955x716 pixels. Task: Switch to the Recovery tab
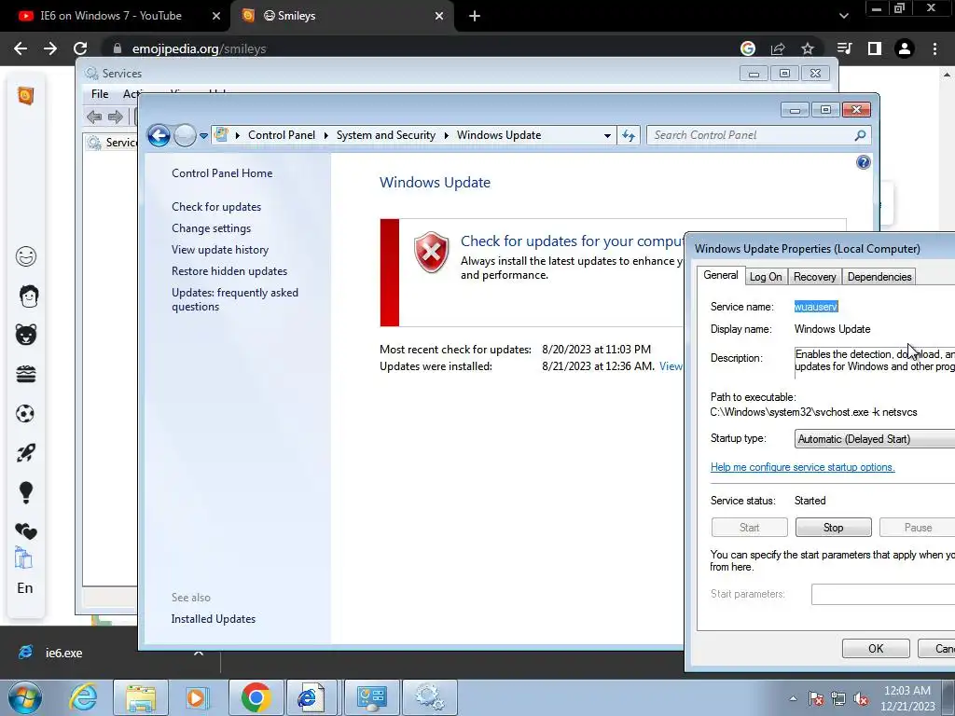pos(814,277)
